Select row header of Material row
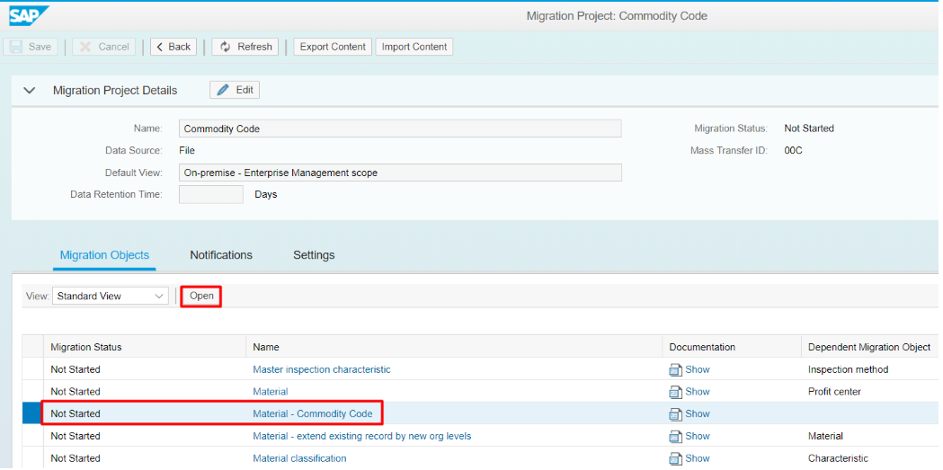Viewport: 943px width, 470px height. coord(32,392)
